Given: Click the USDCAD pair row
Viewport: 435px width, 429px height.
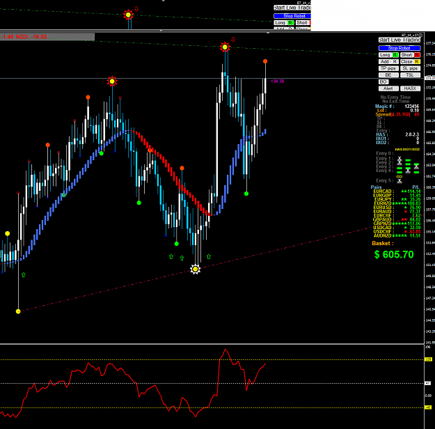Looking at the screenshot, I should pyautogui.click(x=397, y=228).
